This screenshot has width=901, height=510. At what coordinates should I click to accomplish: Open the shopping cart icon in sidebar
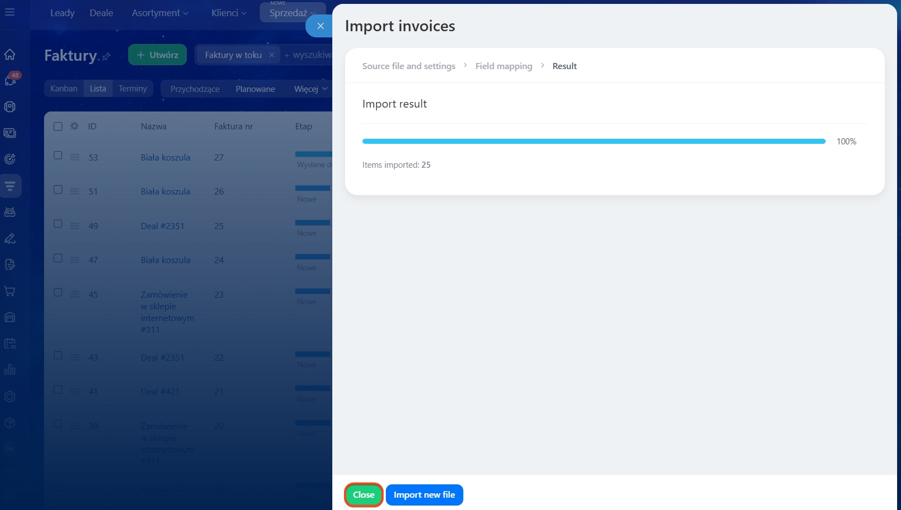pyautogui.click(x=10, y=291)
